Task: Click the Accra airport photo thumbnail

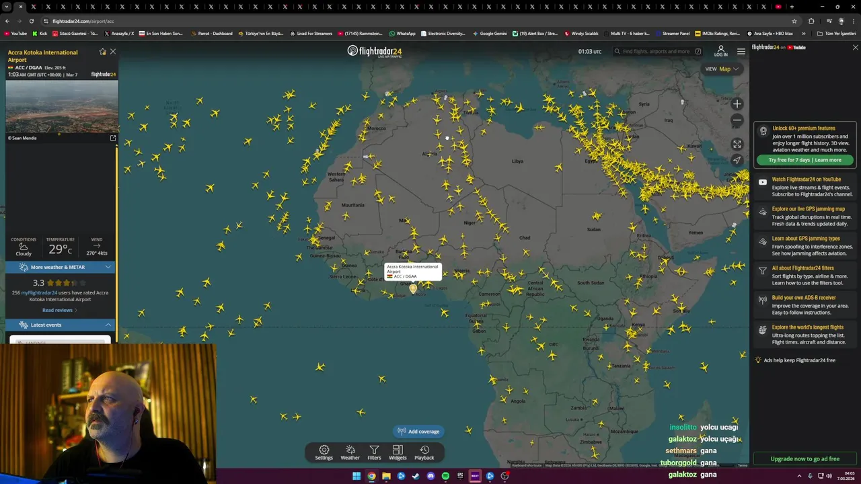Action: coord(61,106)
